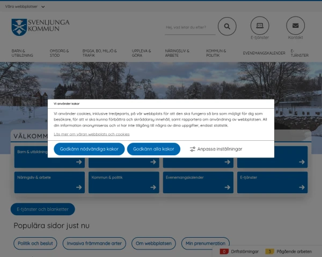Screen dimensions: 322x257
Task: Open E-tjänster och blanketter button
Action: tap(43, 209)
